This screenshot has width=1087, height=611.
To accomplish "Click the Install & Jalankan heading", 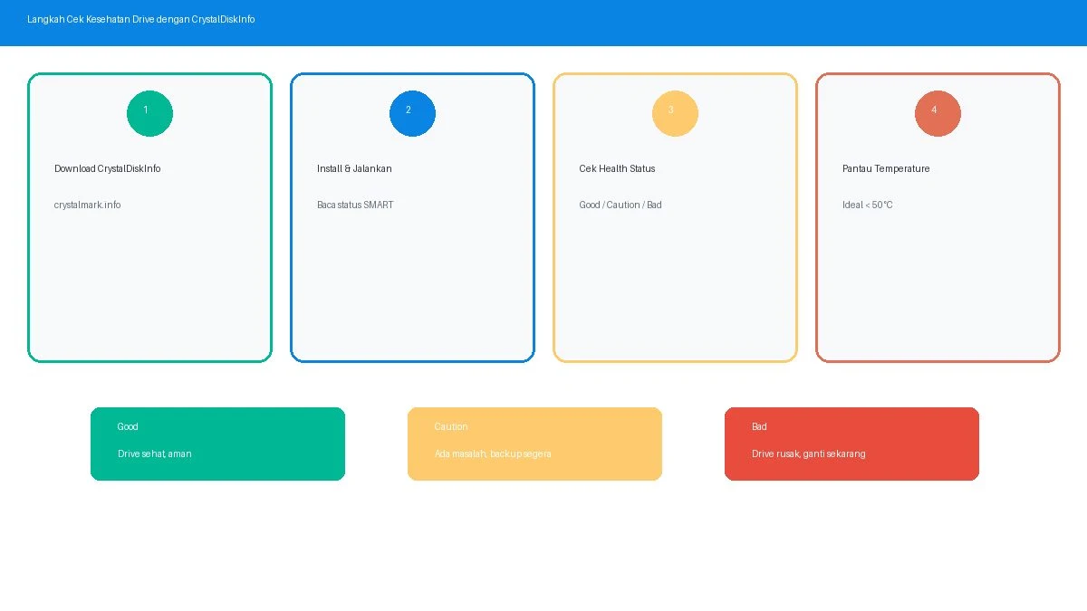I will (x=354, y=169).
